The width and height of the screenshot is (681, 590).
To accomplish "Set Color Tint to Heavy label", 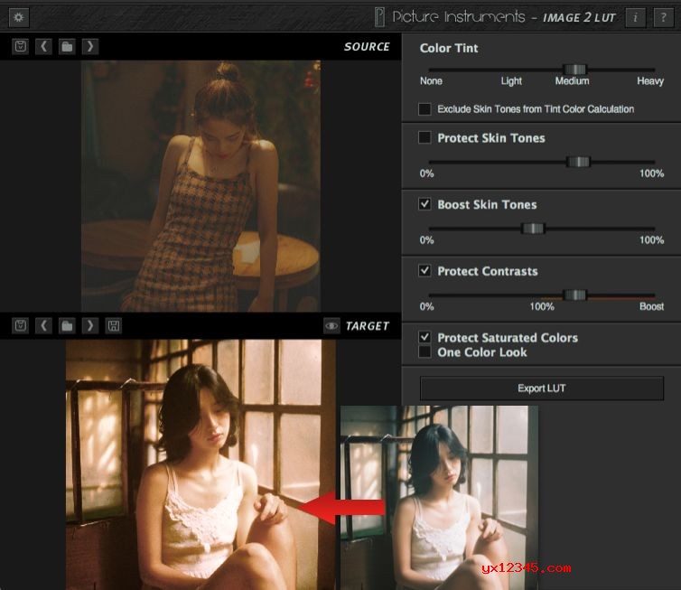I will tap(650, 80).
